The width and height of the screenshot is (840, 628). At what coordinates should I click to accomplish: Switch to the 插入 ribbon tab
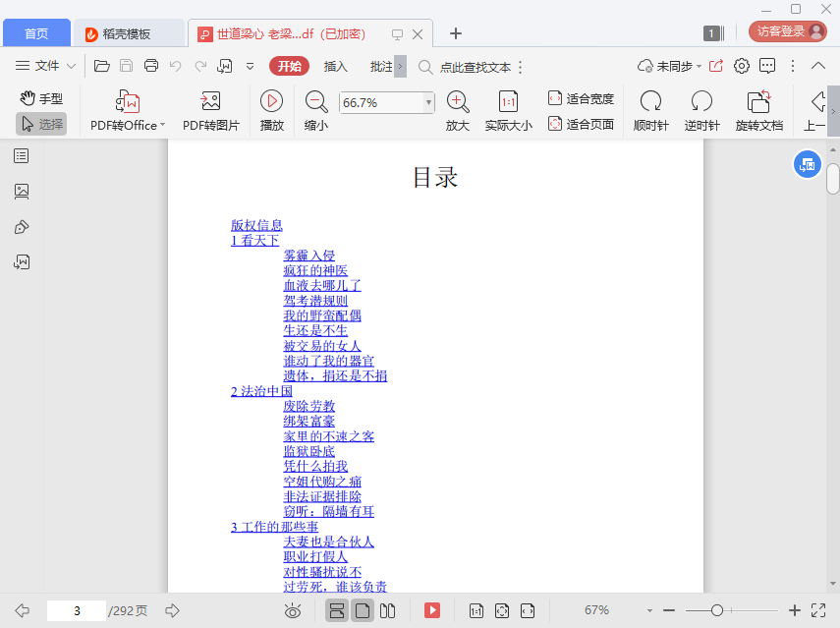coord(335,67)
